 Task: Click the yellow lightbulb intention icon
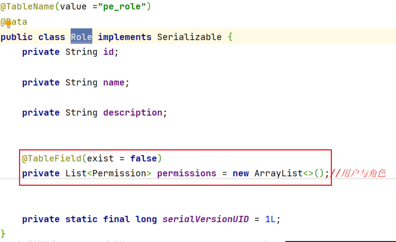tap(8, 24)
